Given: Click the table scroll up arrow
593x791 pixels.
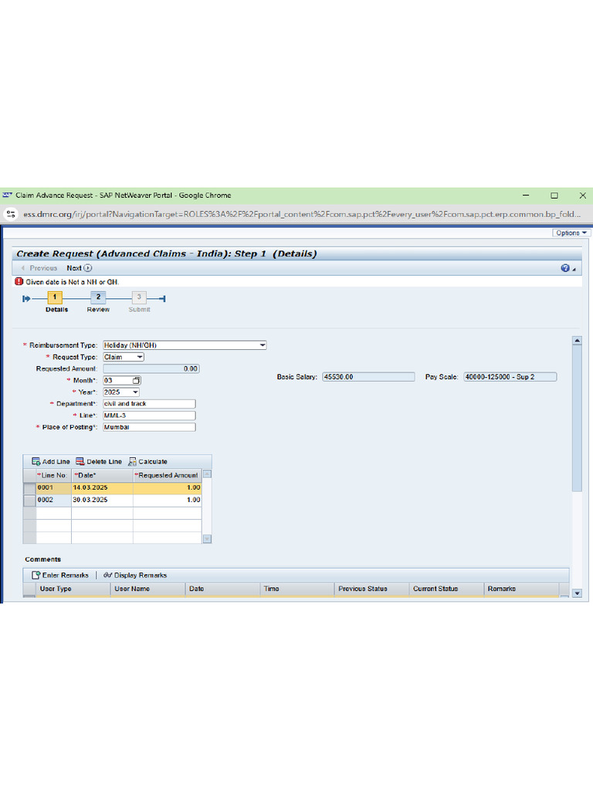Looking at the screenshot, I should (x=207, y=474).
